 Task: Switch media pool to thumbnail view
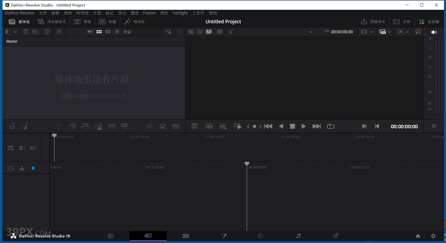(99, 32)
